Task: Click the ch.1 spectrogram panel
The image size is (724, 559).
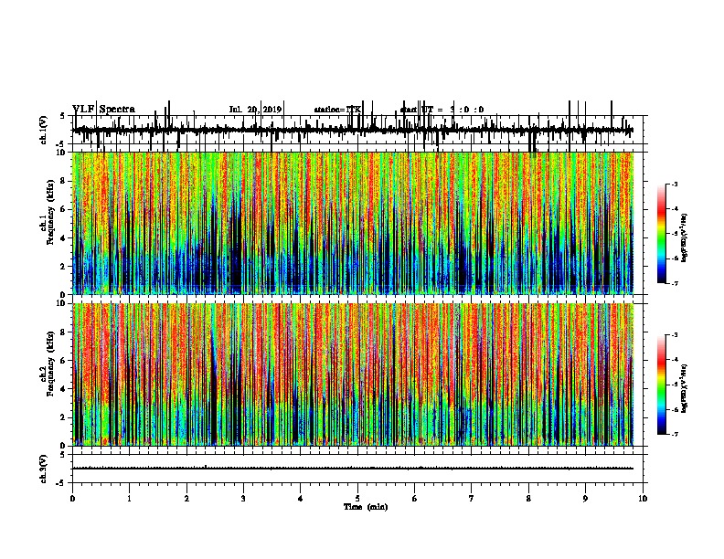Action: [x=353, y=223]
